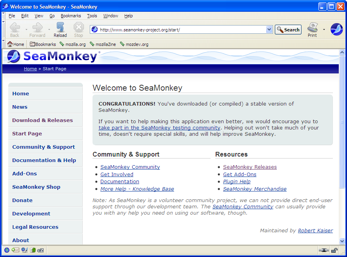This screenshot has height=257, width=347.
Task: Click the page scrollbar down arrow
Action: pyautogui.click(x=342, y=241)
